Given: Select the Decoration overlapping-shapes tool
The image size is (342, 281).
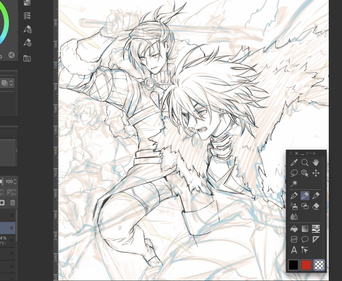Looking at the screenshot, I should (x=305, y=206).
